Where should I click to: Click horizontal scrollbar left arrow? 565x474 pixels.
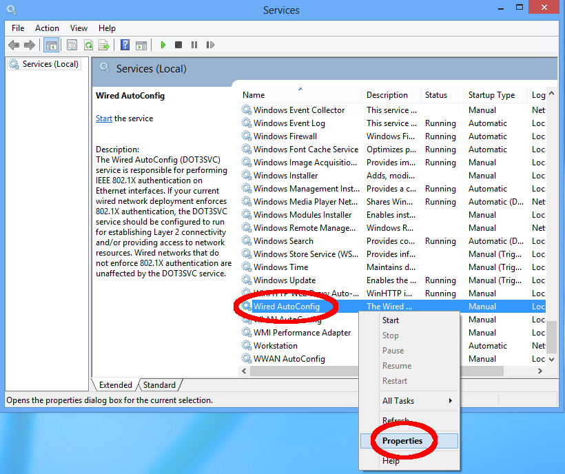[x=244, y=371]
